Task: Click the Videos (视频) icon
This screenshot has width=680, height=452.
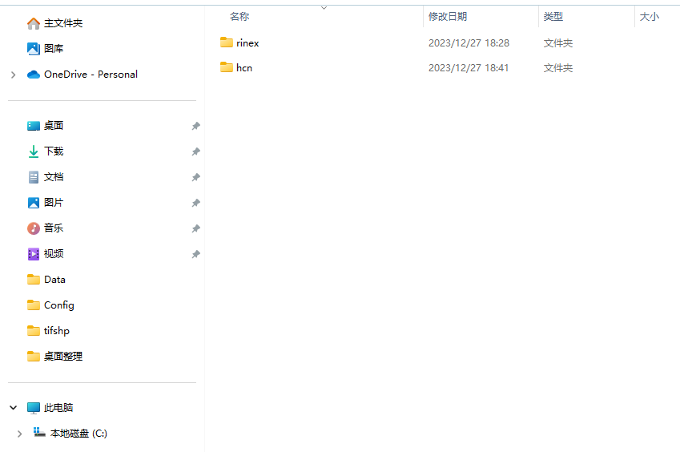Action: coord(34,254)
